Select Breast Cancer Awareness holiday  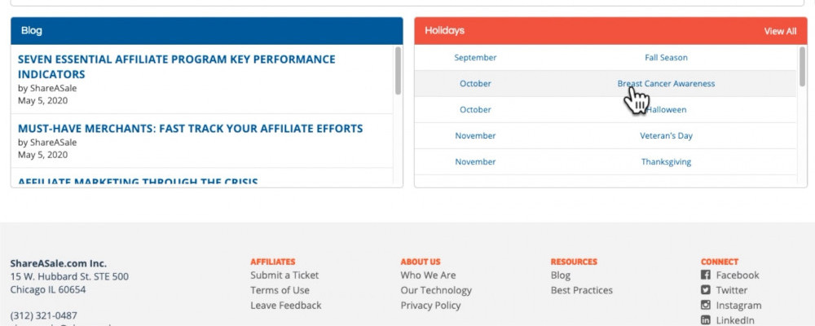tap(666, 84)
